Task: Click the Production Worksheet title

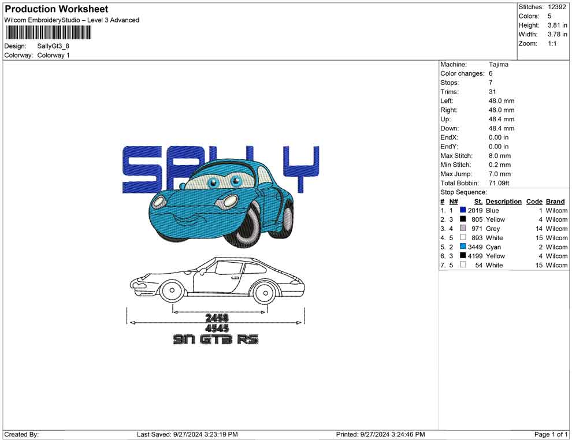Action: click(x=57, y=9)
